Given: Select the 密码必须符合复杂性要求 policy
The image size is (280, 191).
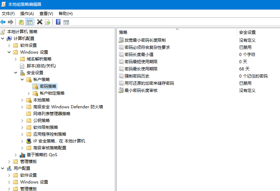Looking at the screenshot, I should 147,47.
